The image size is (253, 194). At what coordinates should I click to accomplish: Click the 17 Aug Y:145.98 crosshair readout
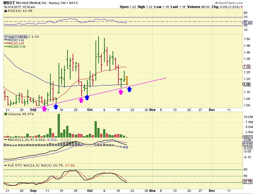pos(16,37)
